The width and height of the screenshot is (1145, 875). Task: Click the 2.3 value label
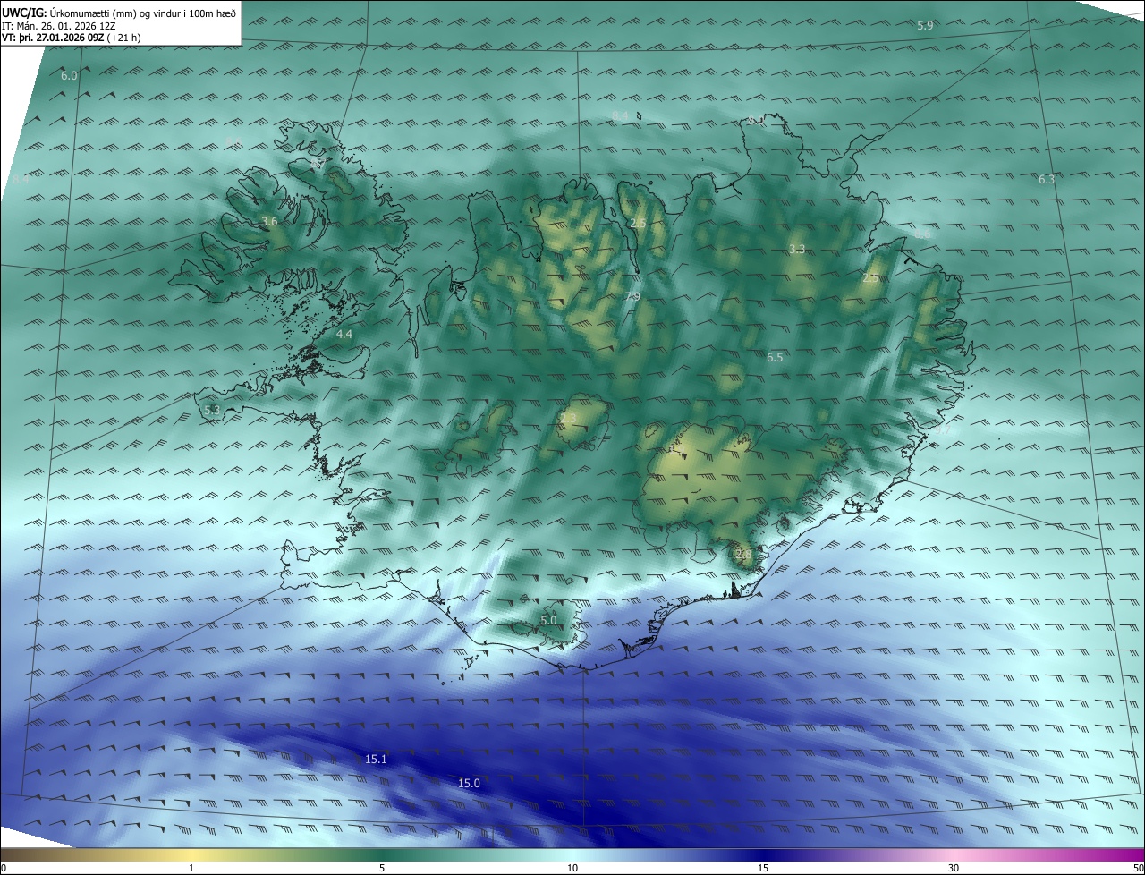(x=568, y=419)
